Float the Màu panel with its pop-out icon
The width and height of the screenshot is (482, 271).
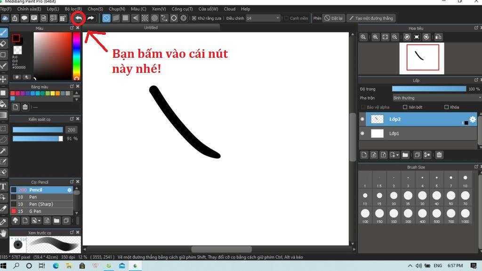click(72, 28)
